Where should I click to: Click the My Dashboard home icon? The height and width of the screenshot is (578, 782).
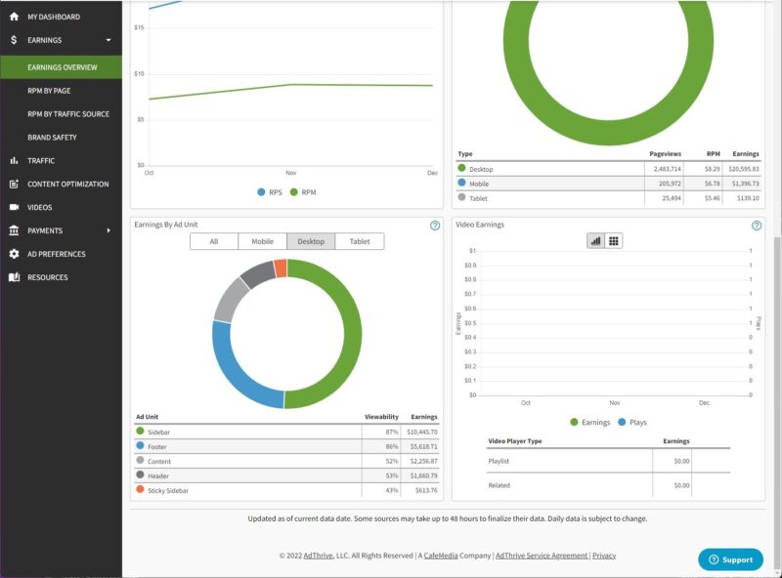[14, 18]
